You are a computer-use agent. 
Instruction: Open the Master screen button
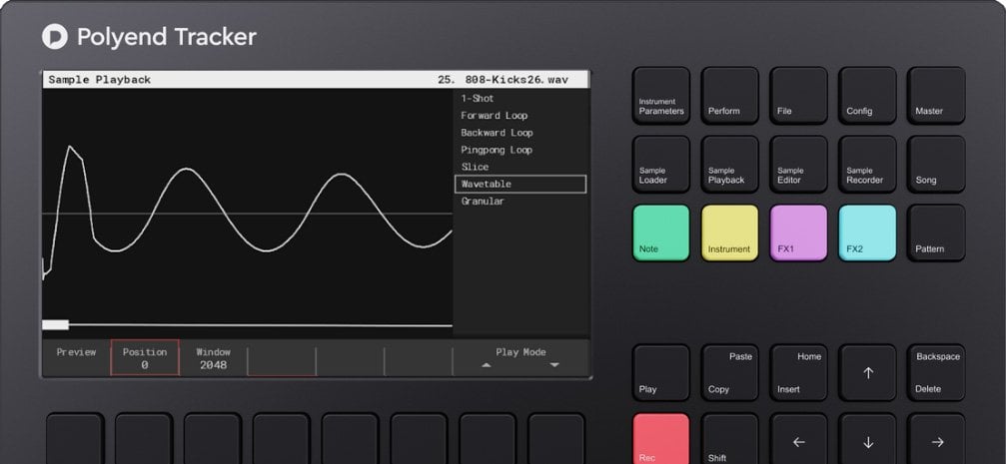[x=936, y=96]
